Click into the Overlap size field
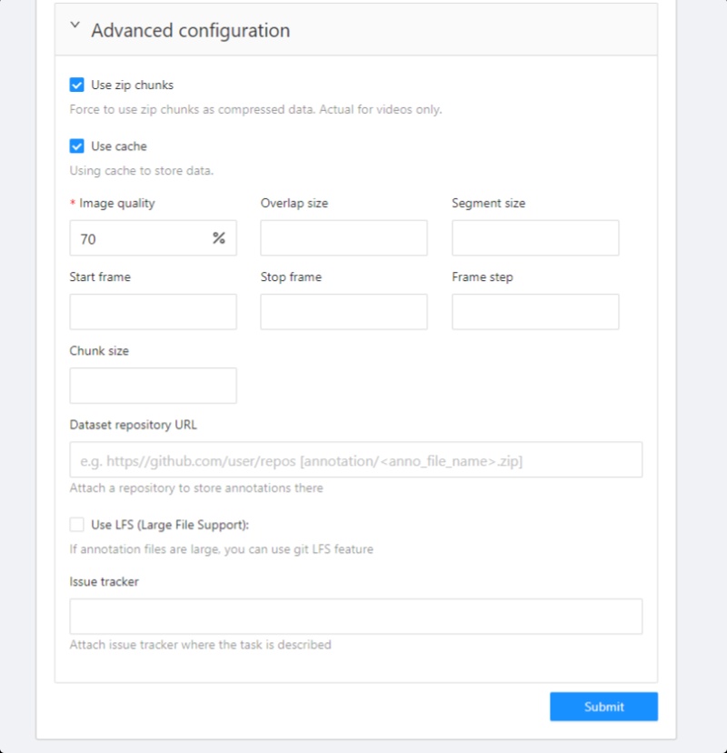Image resolution: width=727 pixels, height=753 pixels. [344, 238]
